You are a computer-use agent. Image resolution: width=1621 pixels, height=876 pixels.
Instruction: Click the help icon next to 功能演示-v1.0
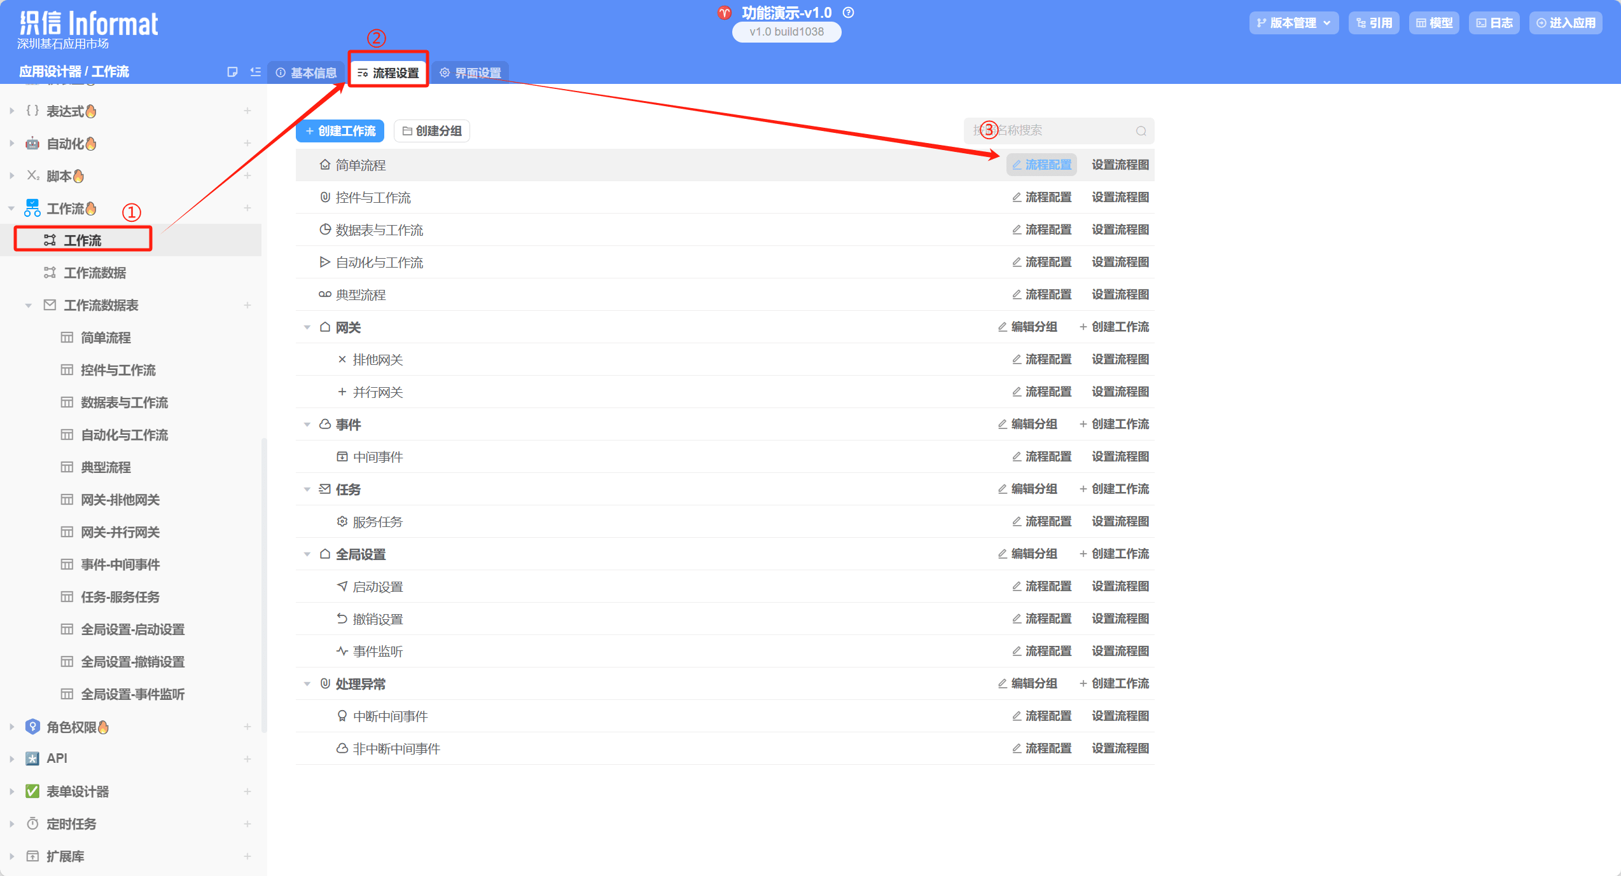click(x=848, y=13)
